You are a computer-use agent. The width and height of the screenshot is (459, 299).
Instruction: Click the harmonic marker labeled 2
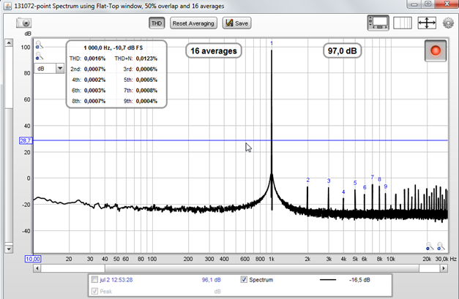(x=308, y=180)
